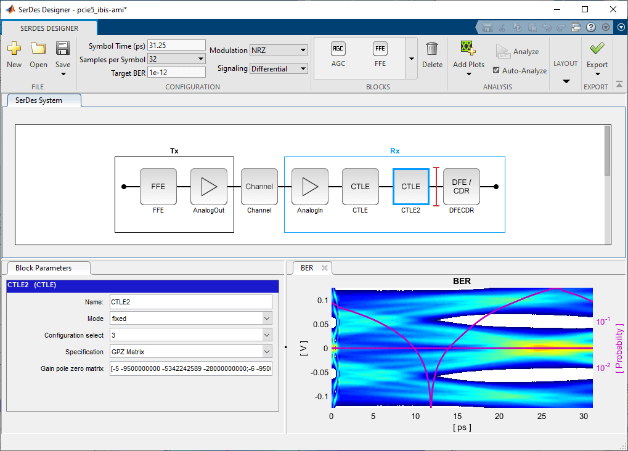This screenshot has height=451, width=628.
Task: Toggle the Auto-Analyze checkbox
Action: [496, 70]
